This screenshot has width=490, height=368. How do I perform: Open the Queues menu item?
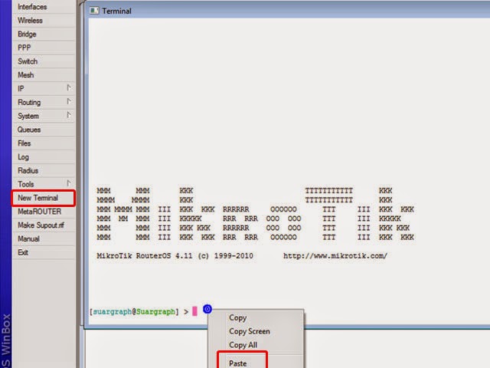coord(44,130)
